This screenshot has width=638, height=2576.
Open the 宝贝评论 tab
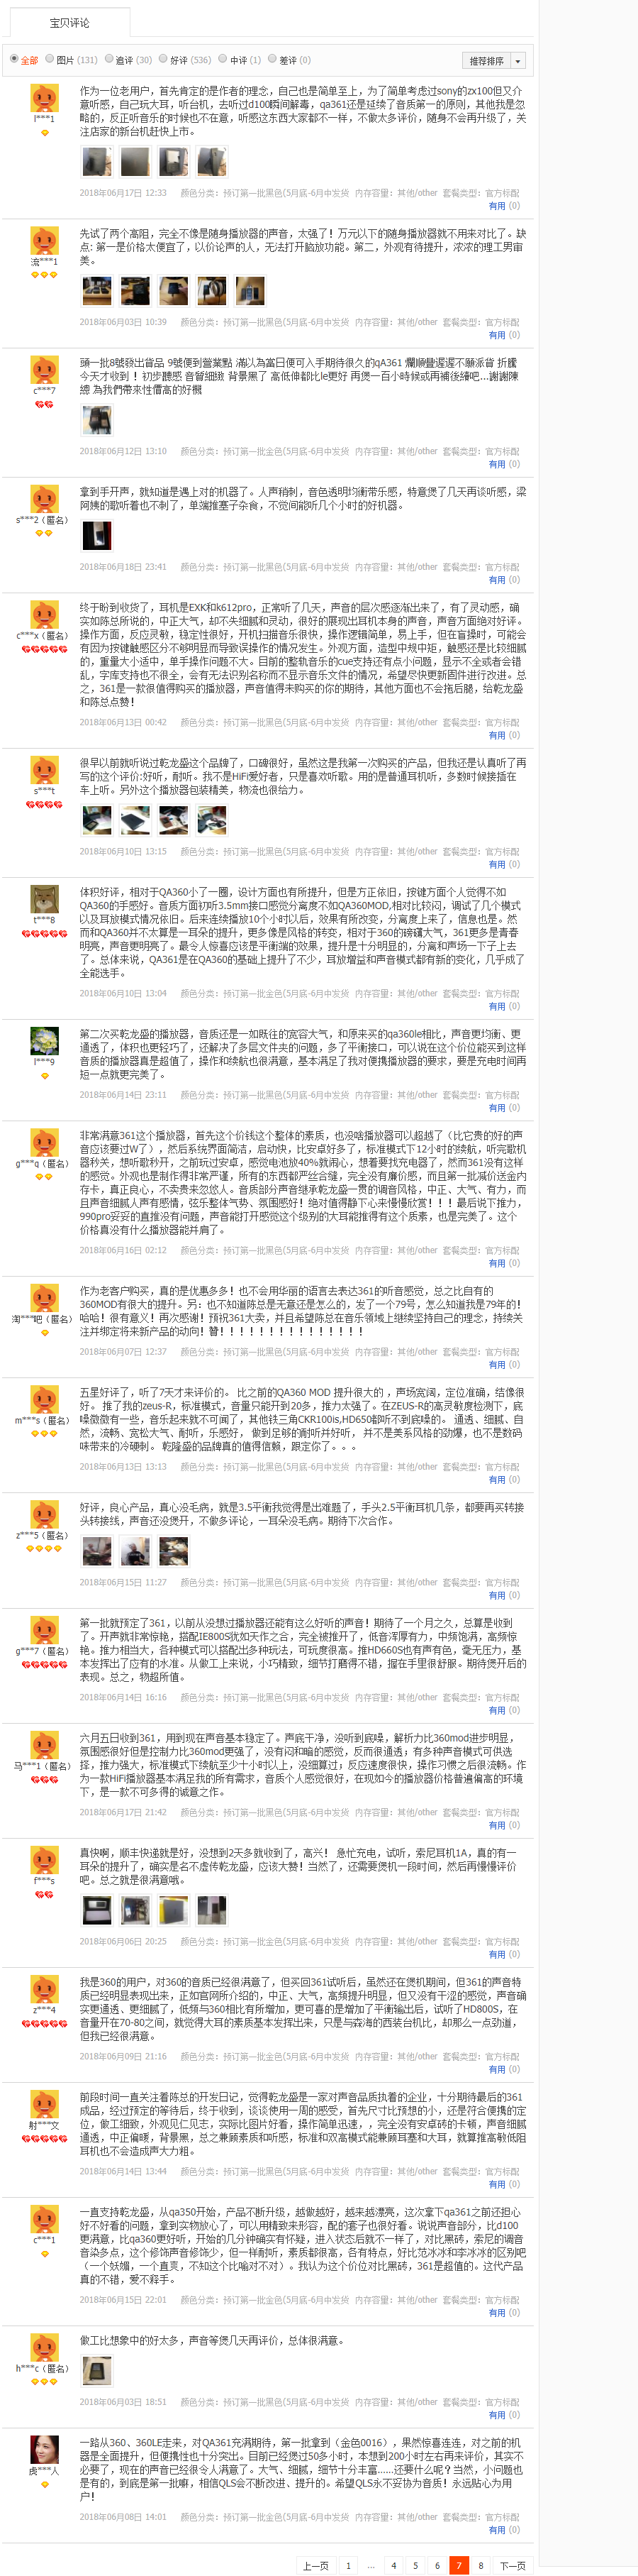tap(69, 22)
